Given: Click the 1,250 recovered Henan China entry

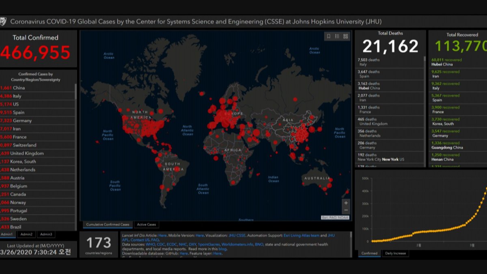Looking at the screenshot, I should 458,157.
